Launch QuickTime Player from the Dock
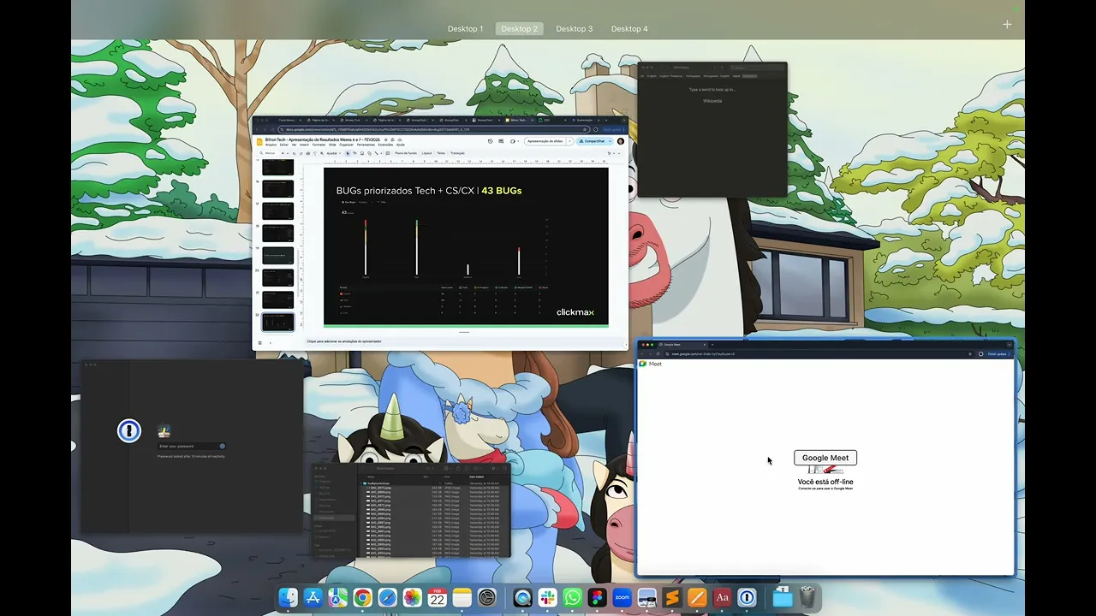Image resolution: width=1096 pixels, height=616 pixels. click(522, 597)
